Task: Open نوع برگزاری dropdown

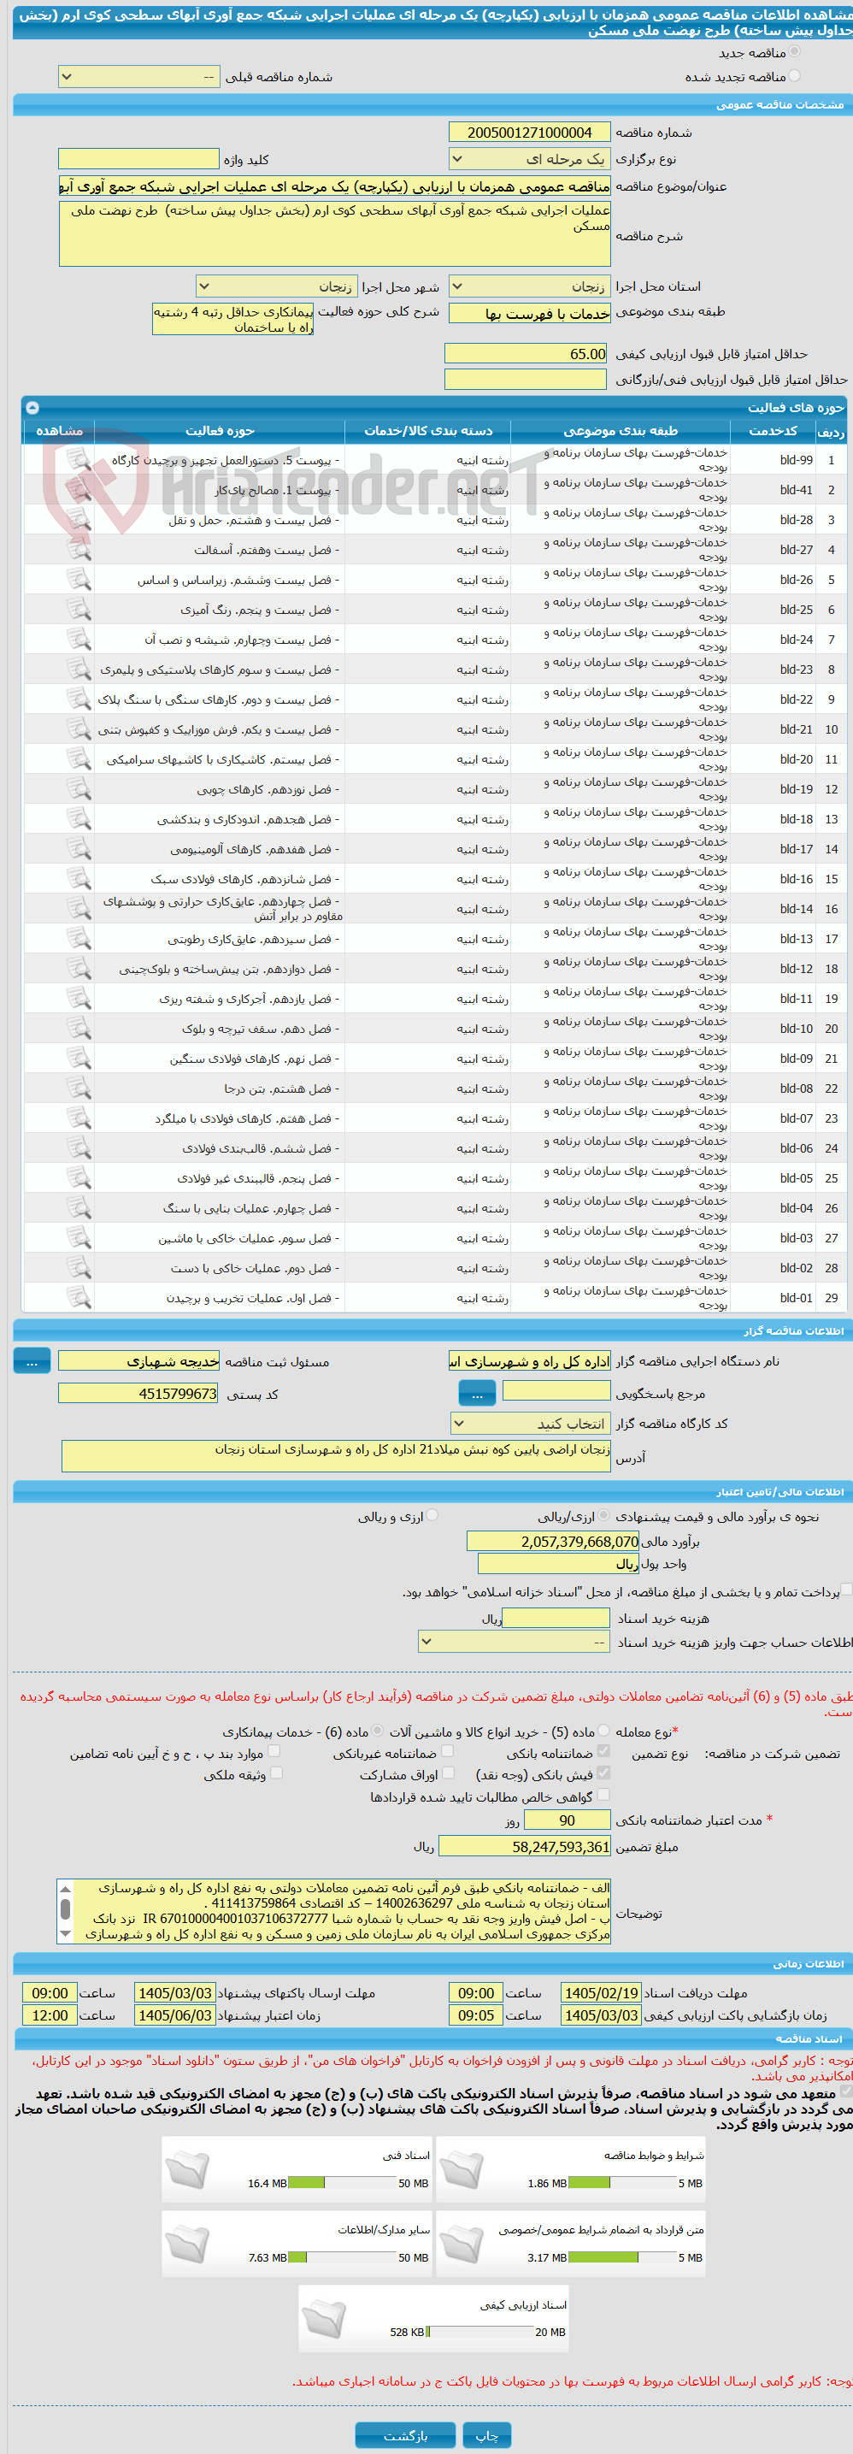Action: (529, 159)
